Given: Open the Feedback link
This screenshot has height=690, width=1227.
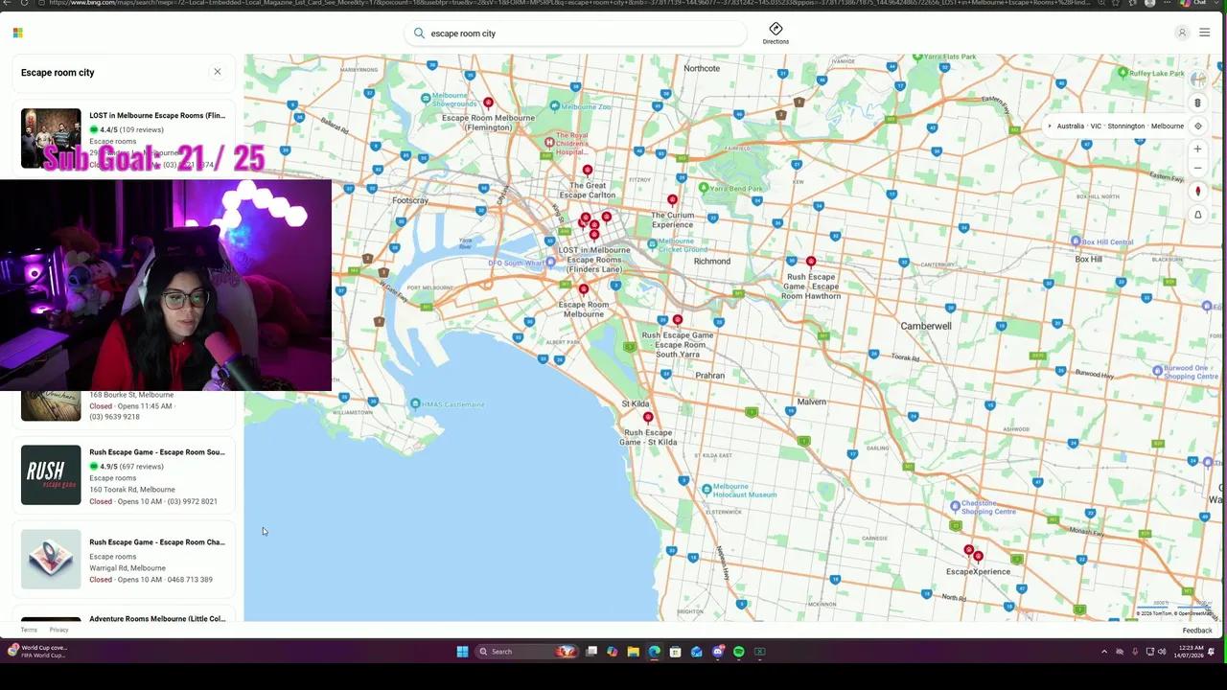Looking at the screenshot, I should click(1197, 630).
